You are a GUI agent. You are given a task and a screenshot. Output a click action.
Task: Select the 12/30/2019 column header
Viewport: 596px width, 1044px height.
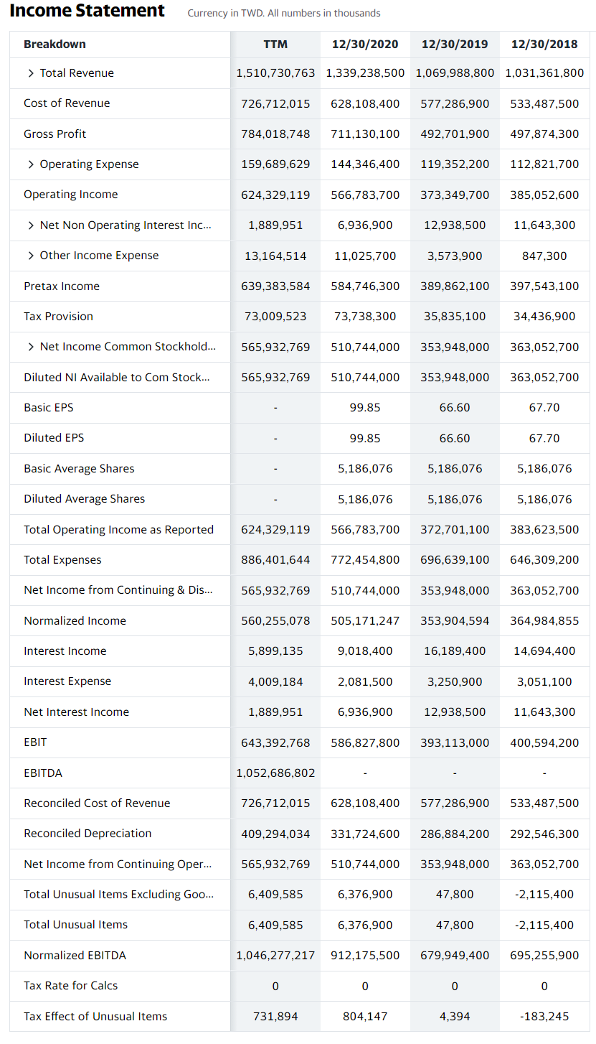click(x=455, y=45)
